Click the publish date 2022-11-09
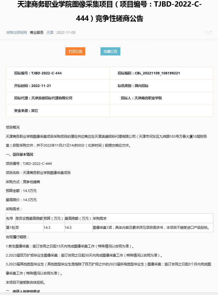 click(x=66, y=32)
